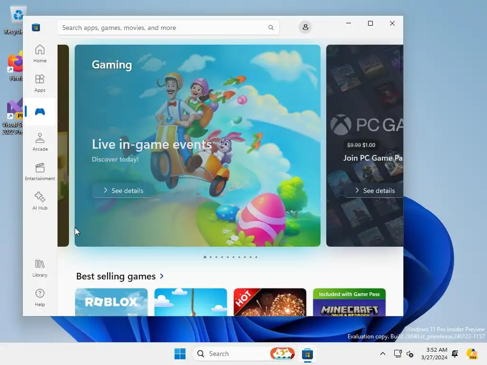Open the Best selling games heading link

pyautogui.click(x=116, y=276)
